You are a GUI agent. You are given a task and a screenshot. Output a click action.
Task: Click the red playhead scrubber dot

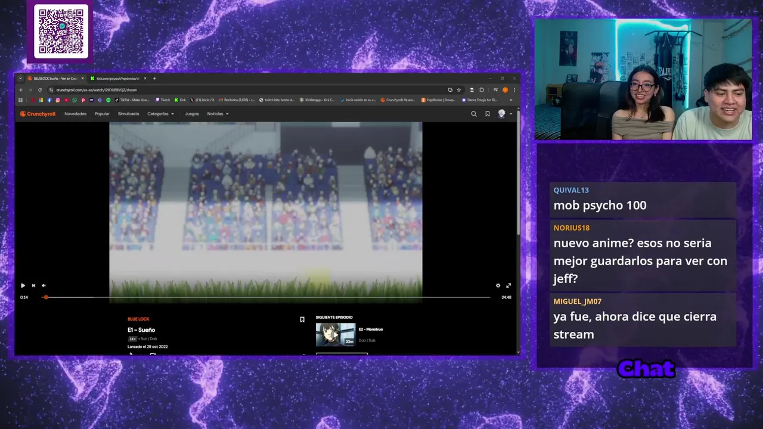click(45, 297)
